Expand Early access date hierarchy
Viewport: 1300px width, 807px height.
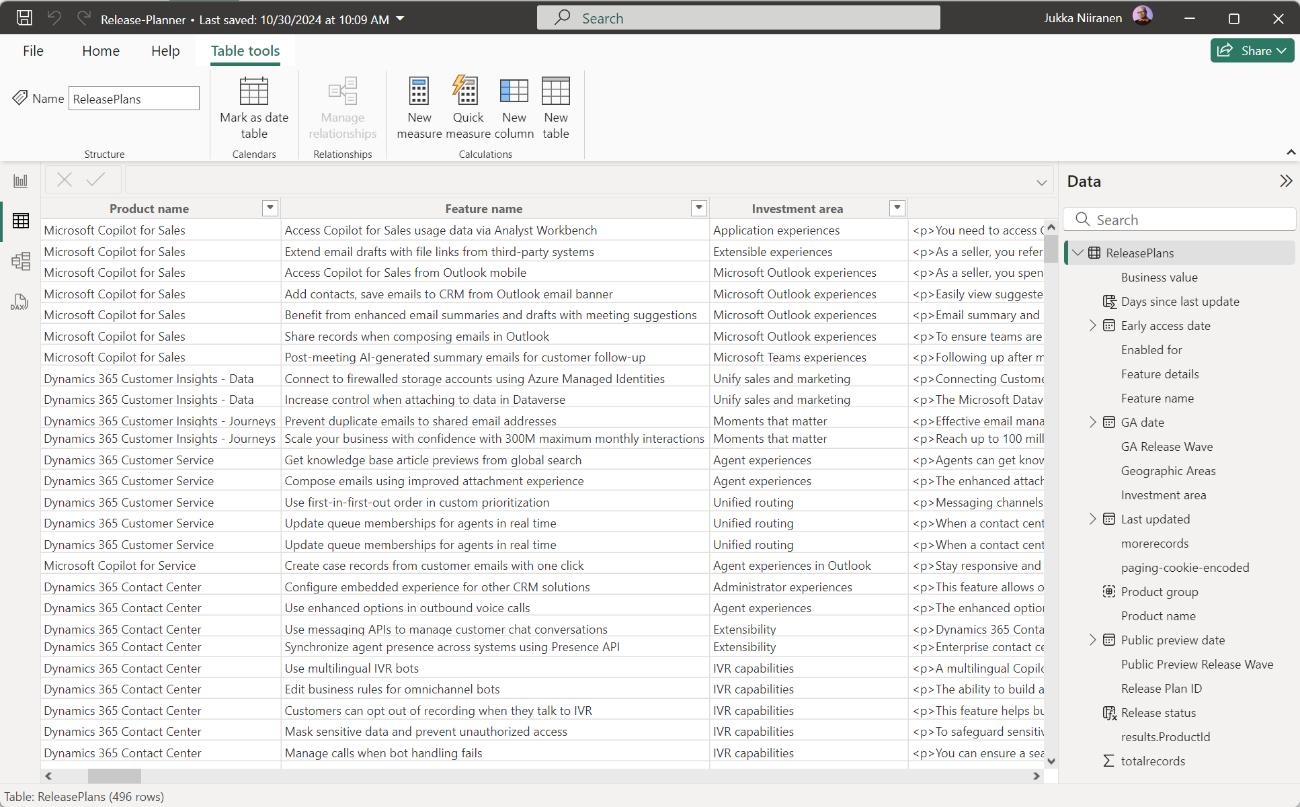[x=1092, y=325]
